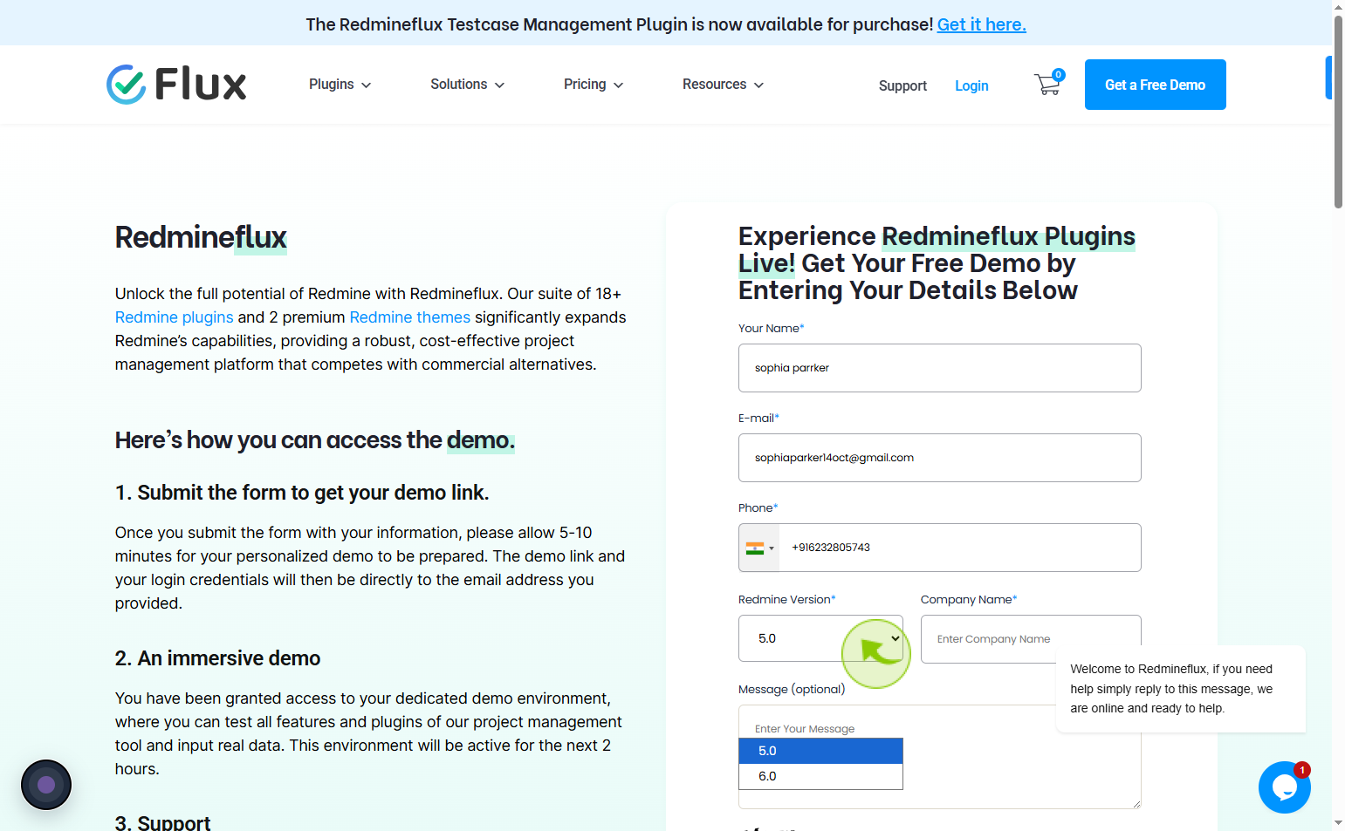Expand the Solutions menu
This screenshot has width=1345, height=831.
tap(468, 85)
